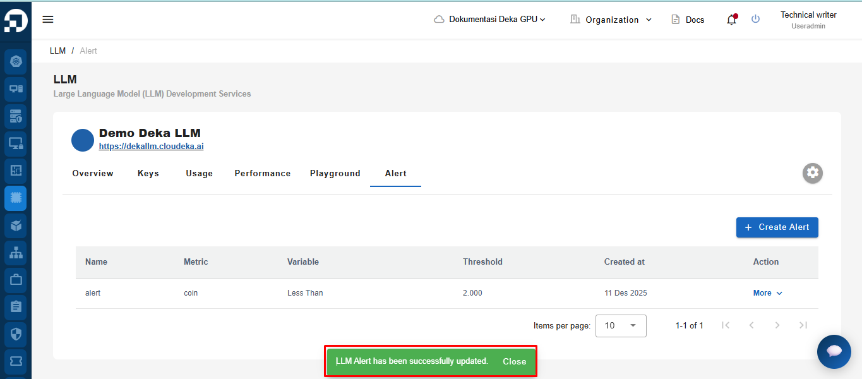Open the chat support bubble

coord(834,352)
